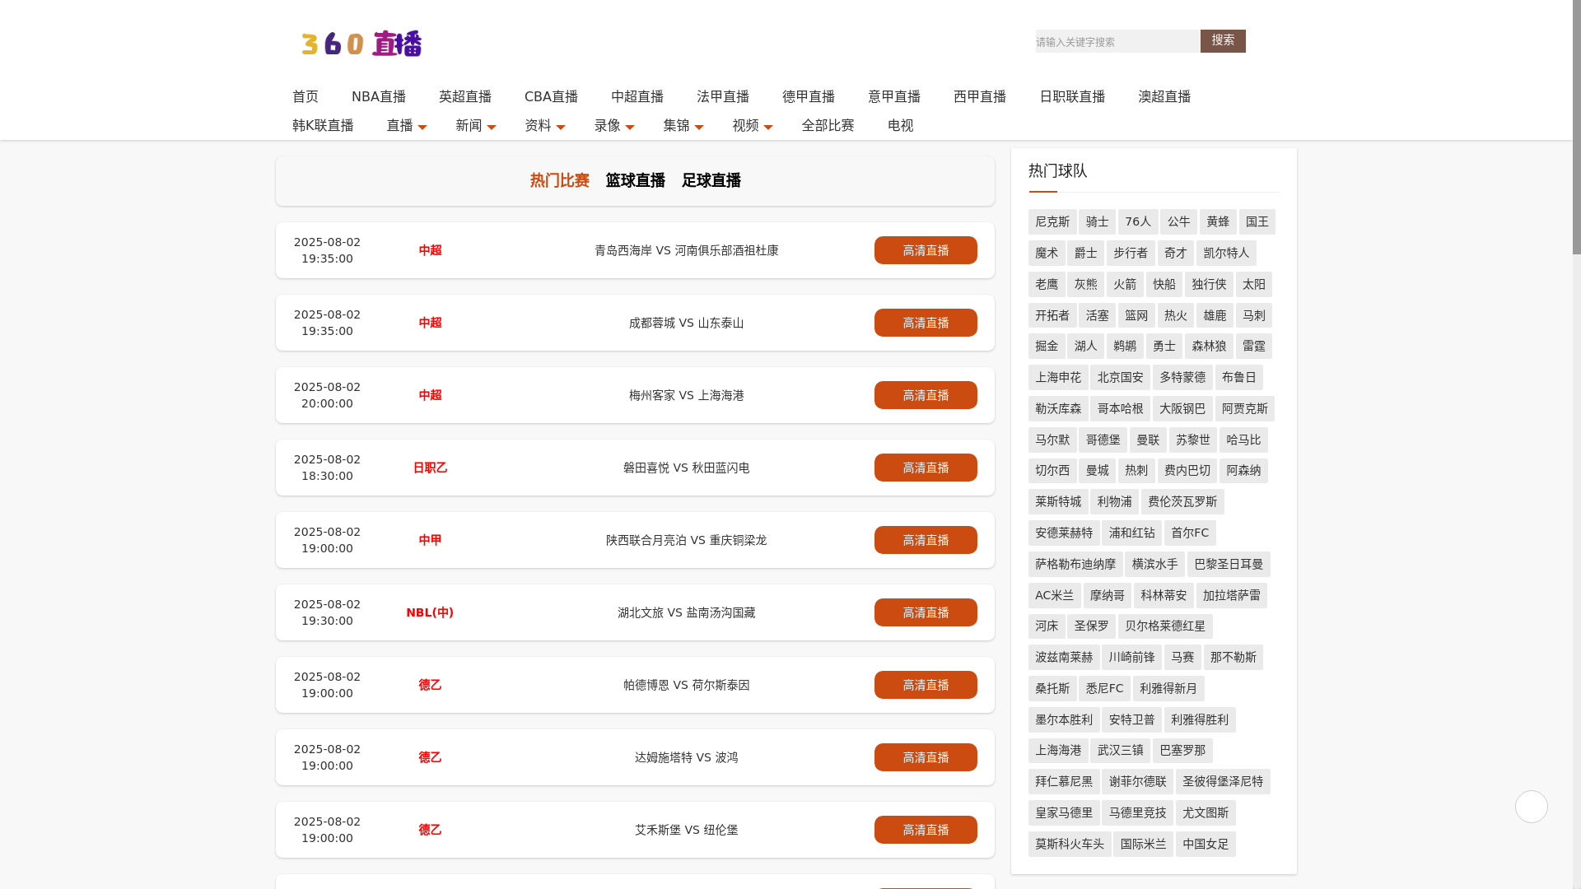
Task: Open 德甲直播 nav item
Action: pos(809,96)
